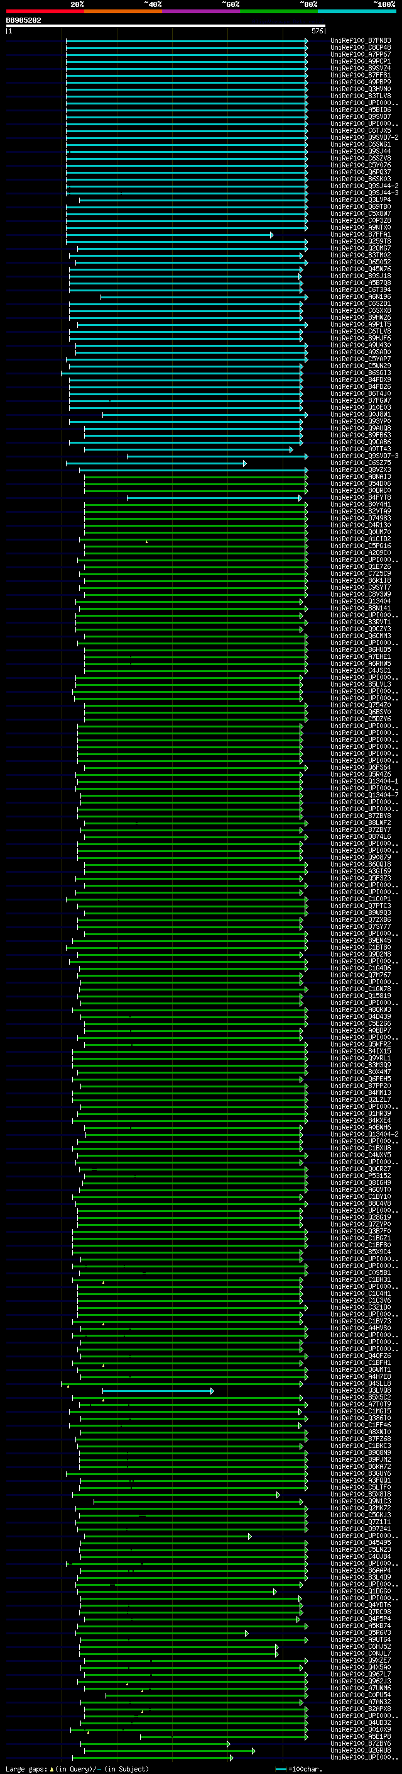Click the 576 query end position
This screenshot has width=402, height=1774.
click(x=317, y=31)
